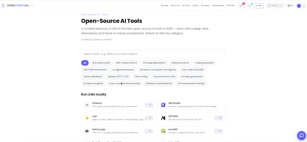Filter by Learn AI & machine learning
Viewport: 307px width, 142px height.
point(124,83)
